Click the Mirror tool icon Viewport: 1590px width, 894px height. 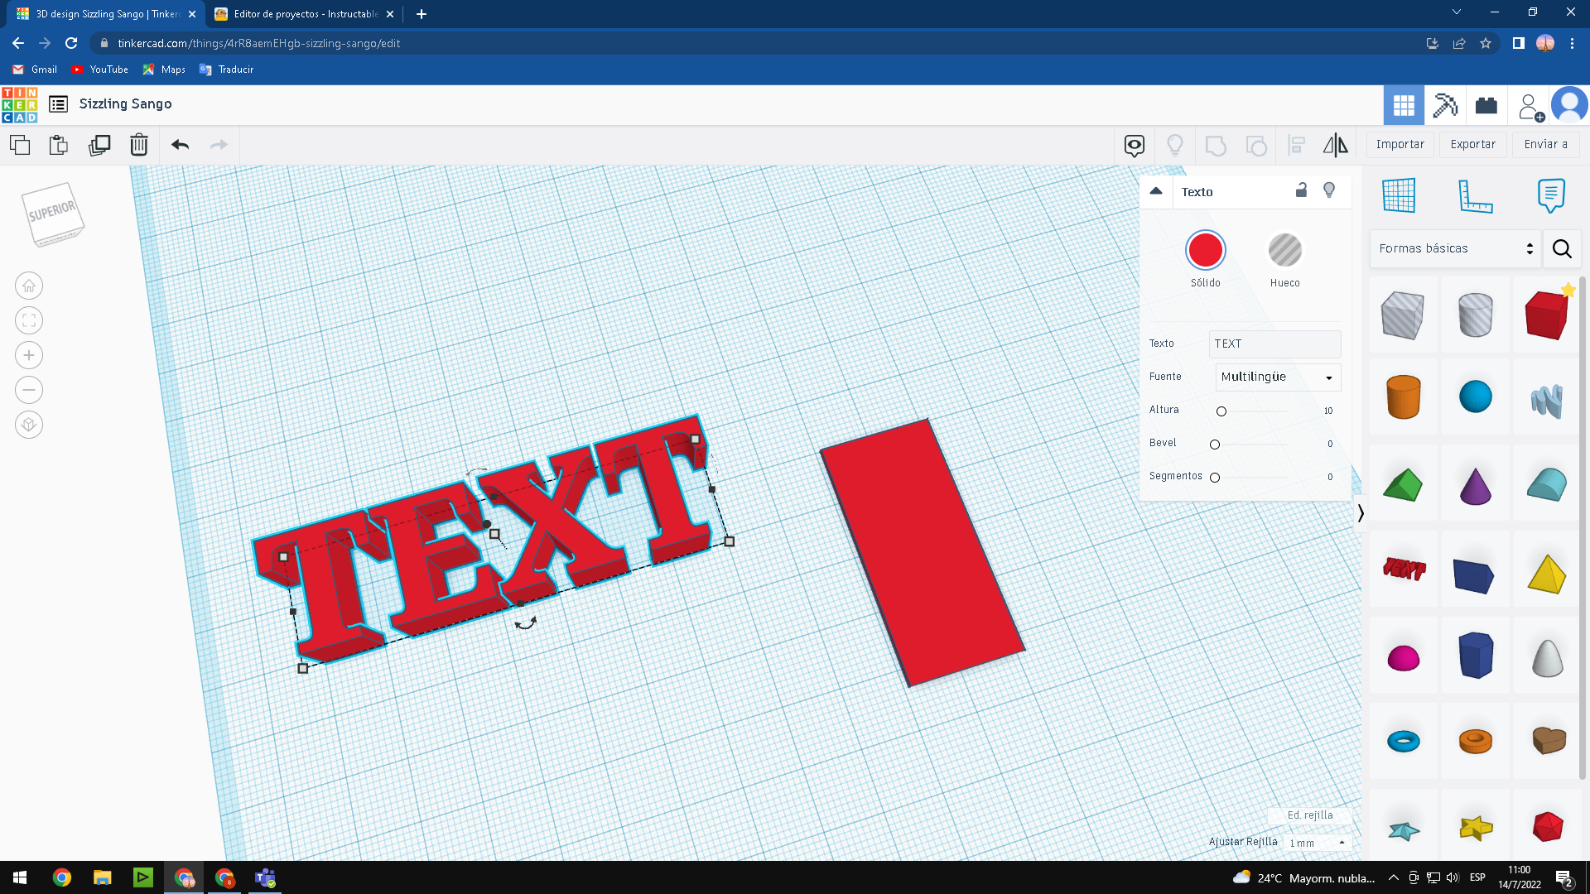coord(1336,145)
